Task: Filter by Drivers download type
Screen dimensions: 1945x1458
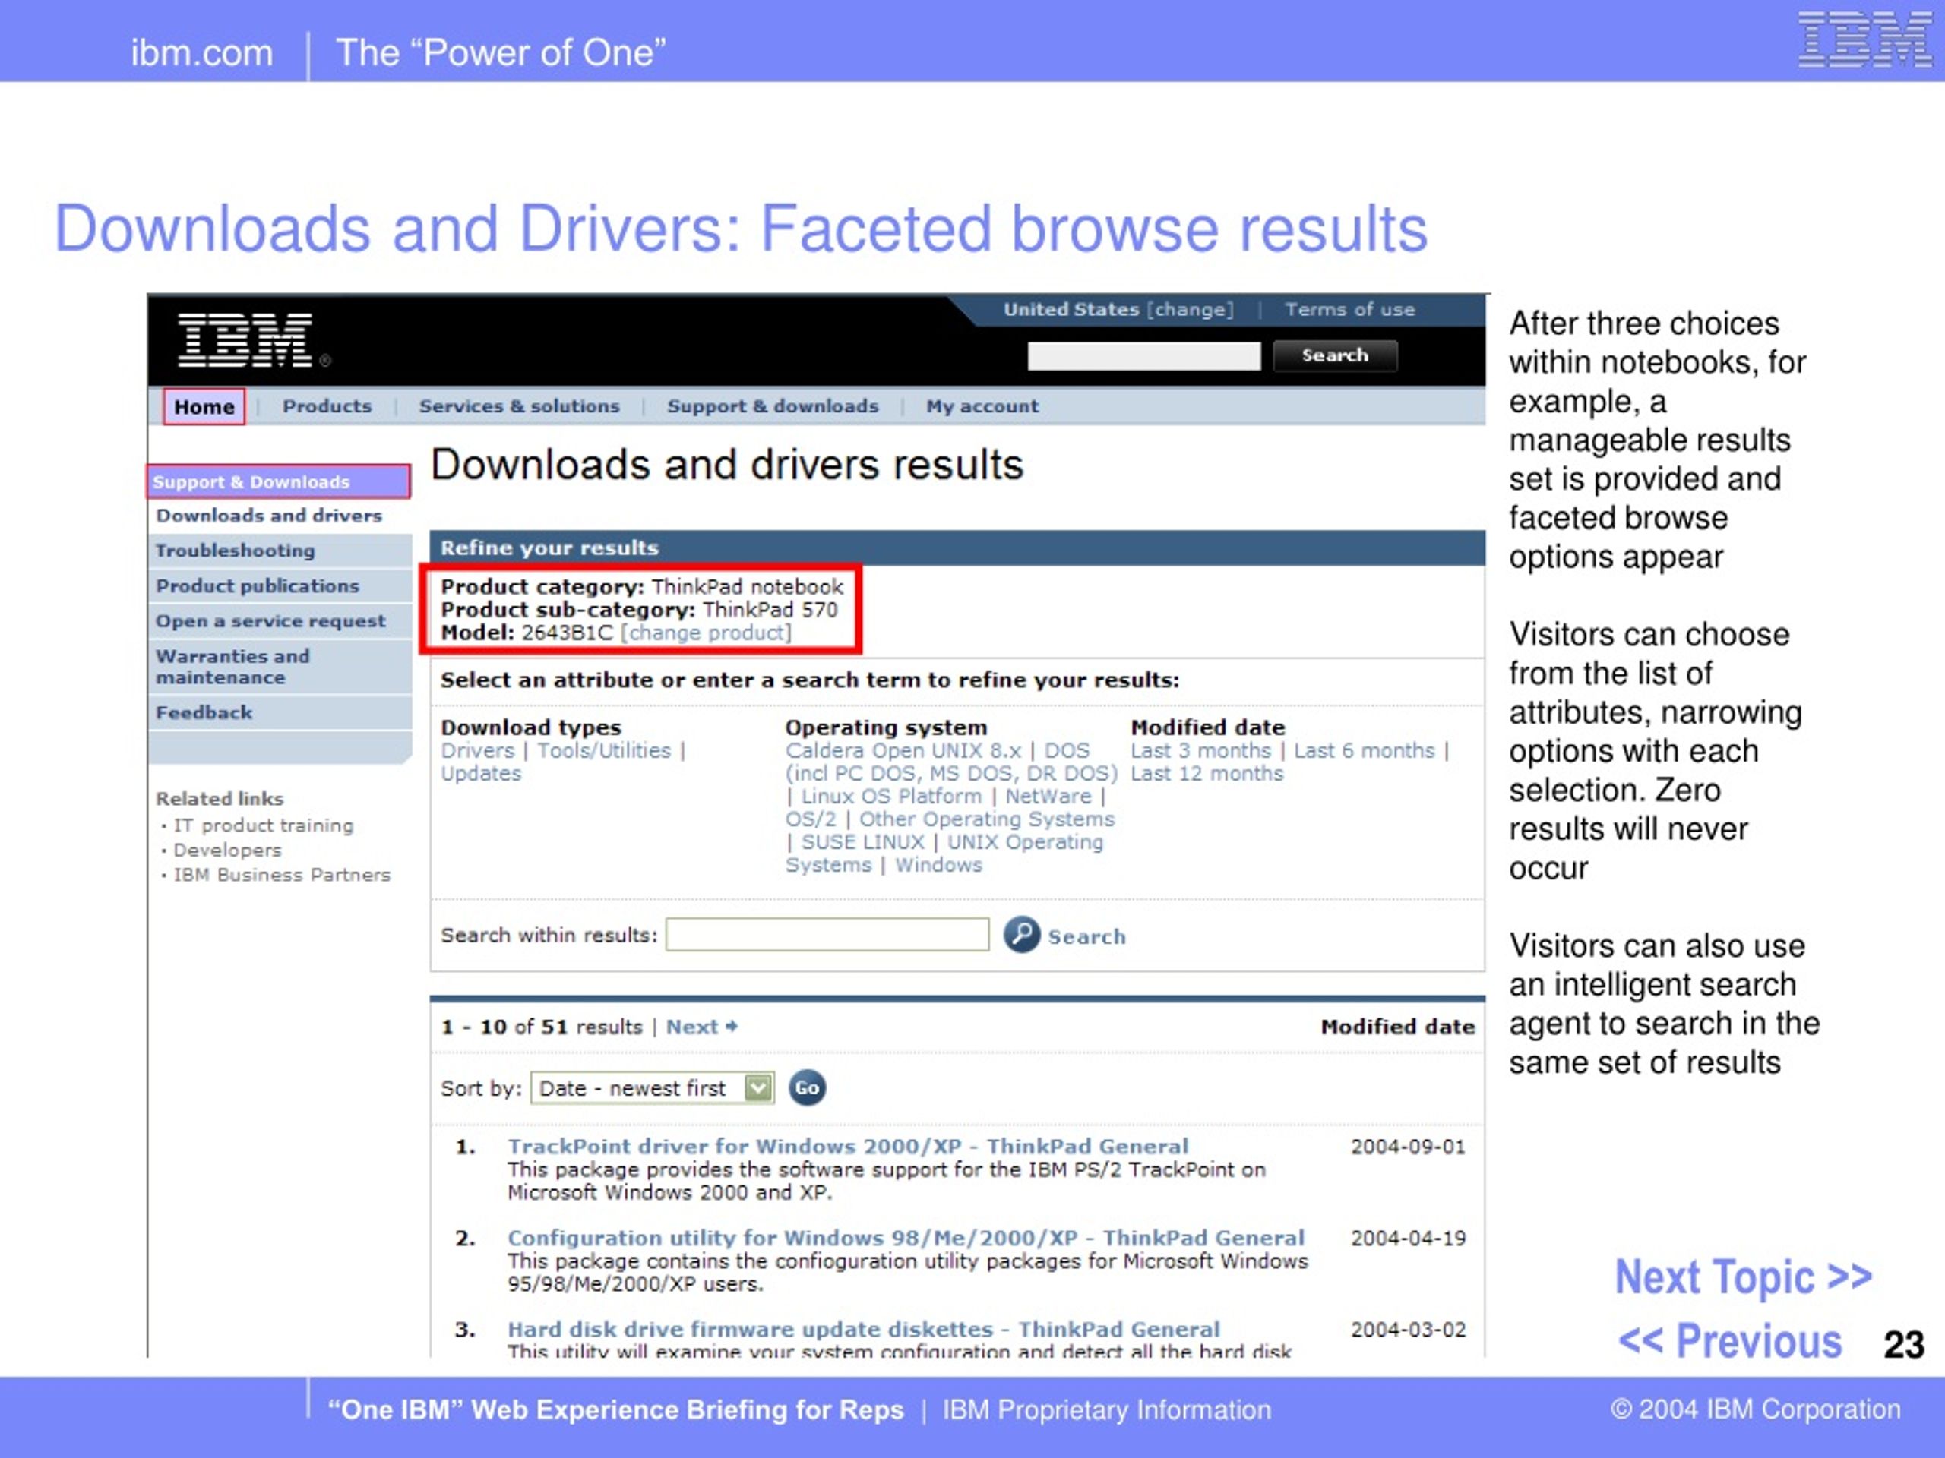Action: pyautogui.click(x=477, y=750)
